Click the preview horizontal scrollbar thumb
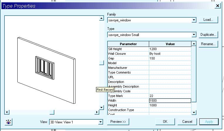Image resolution: width=224 pixels, height=131 pixels. (52, 112)
